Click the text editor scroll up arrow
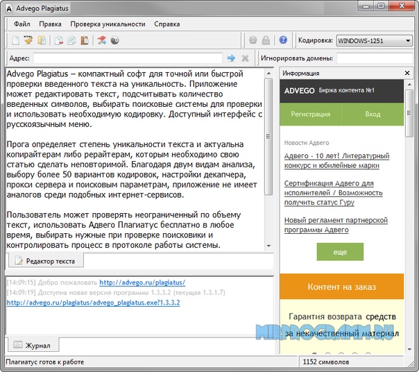This screenshot has height=372, width=419. 269,73
